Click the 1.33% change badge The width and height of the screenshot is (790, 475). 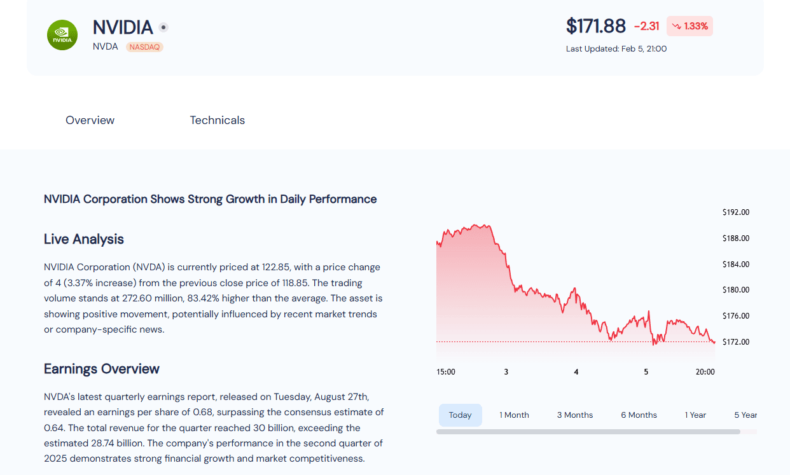point(690,27)
